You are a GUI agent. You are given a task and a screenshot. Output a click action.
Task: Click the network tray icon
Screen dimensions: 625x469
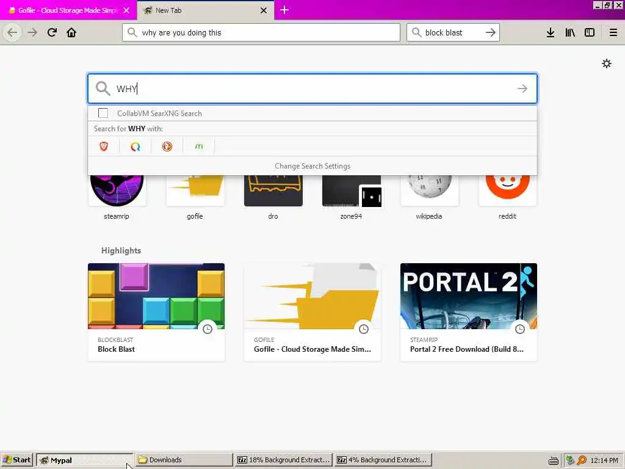pyautogui.click(x=570, y=460)
